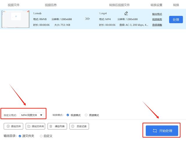186x141 pixels.
Task: Click the 输出目录: label
Action: point(10,136)
